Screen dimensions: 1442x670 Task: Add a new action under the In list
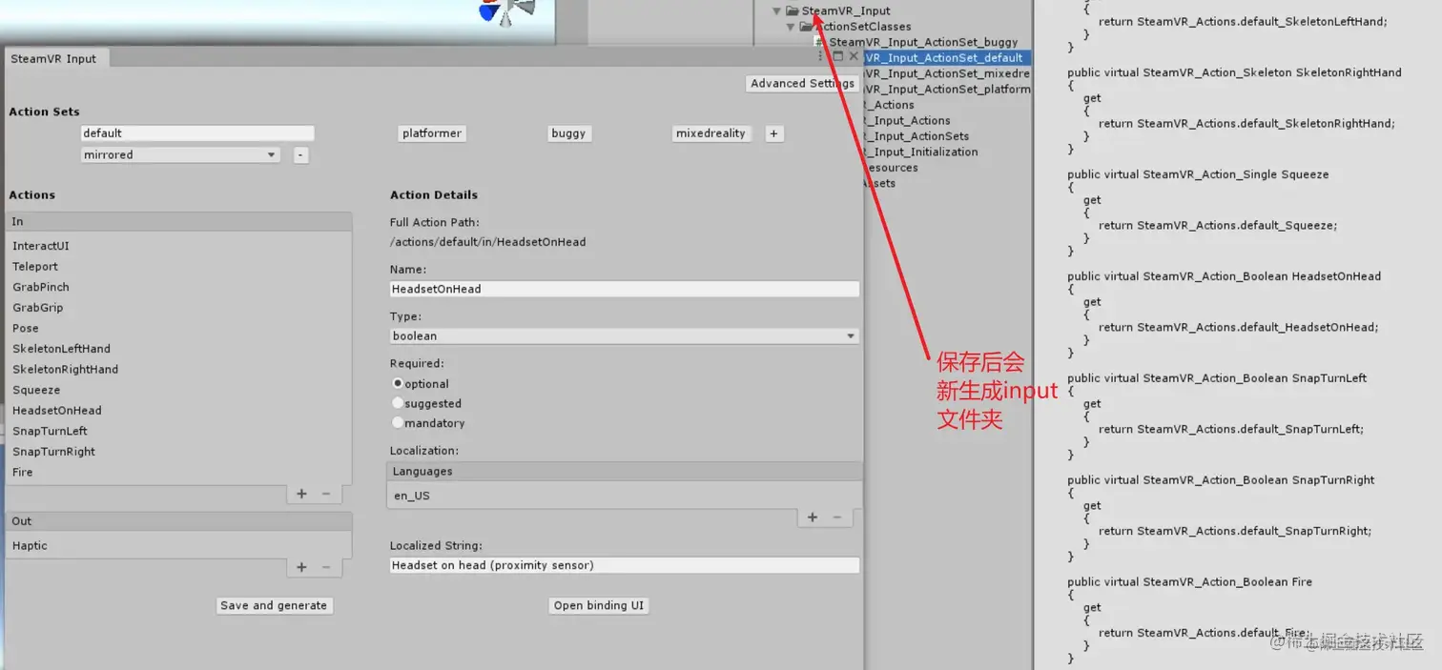[x=301, y=494]
